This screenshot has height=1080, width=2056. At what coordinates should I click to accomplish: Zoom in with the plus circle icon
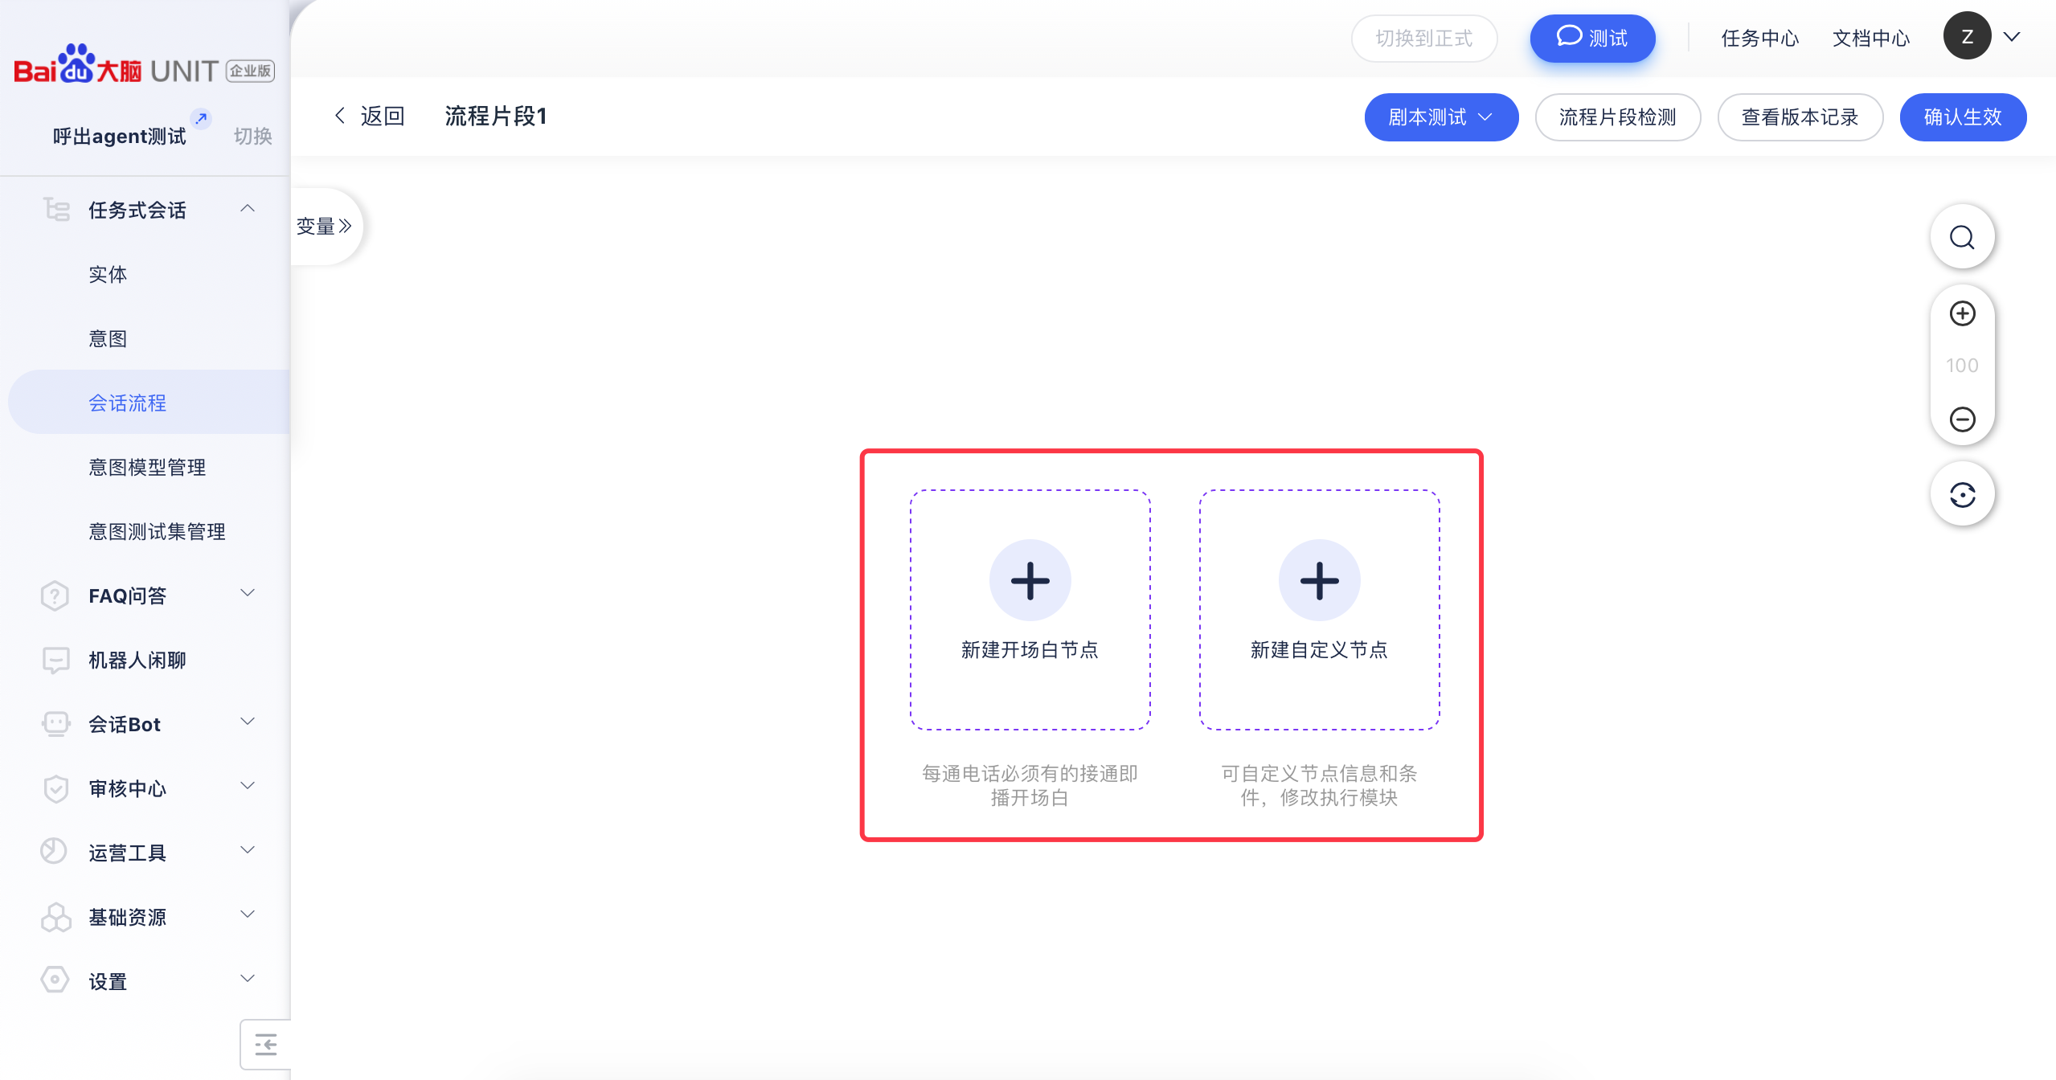point(1962,313)
